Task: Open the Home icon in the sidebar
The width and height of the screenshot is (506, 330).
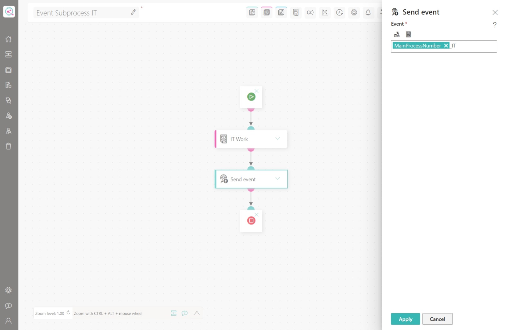Action: coord(8,39)
